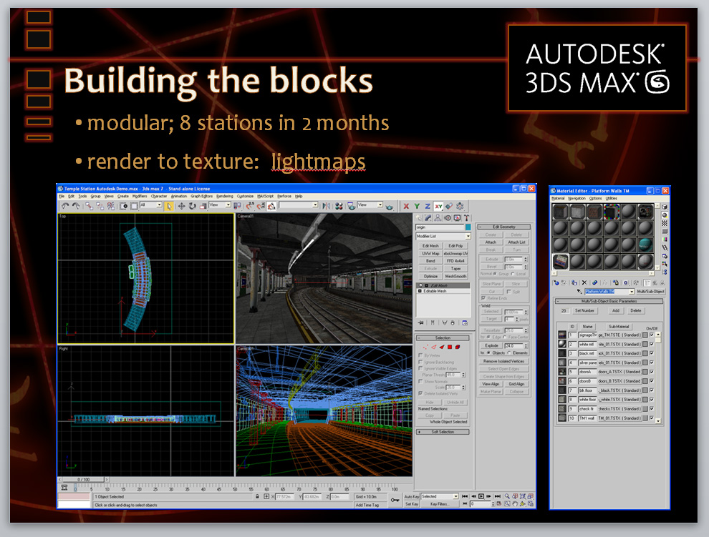Enable the By Vertex checkbox

coord(420,355)
